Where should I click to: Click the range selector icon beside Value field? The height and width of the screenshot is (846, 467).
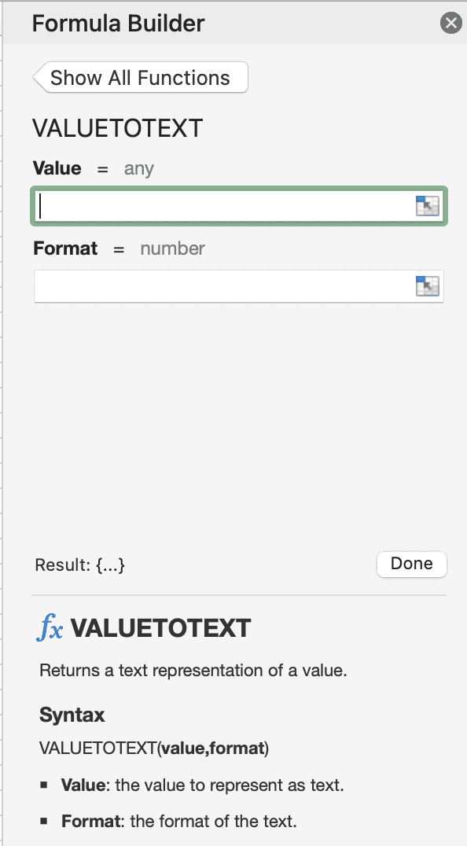427,205
